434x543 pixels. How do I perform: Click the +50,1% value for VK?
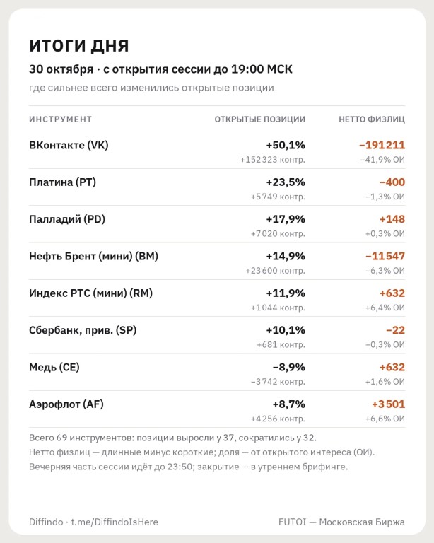pos(286,145)
